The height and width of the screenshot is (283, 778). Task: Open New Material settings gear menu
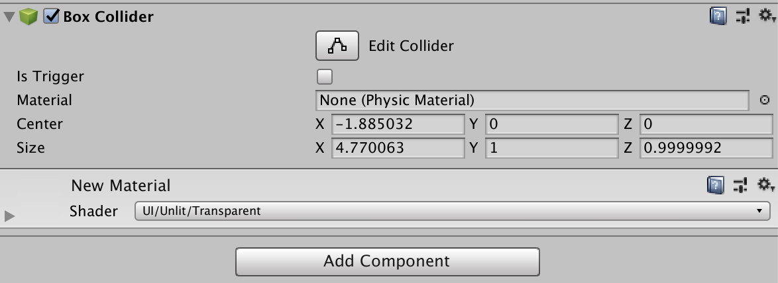click(x=765, y=185)
